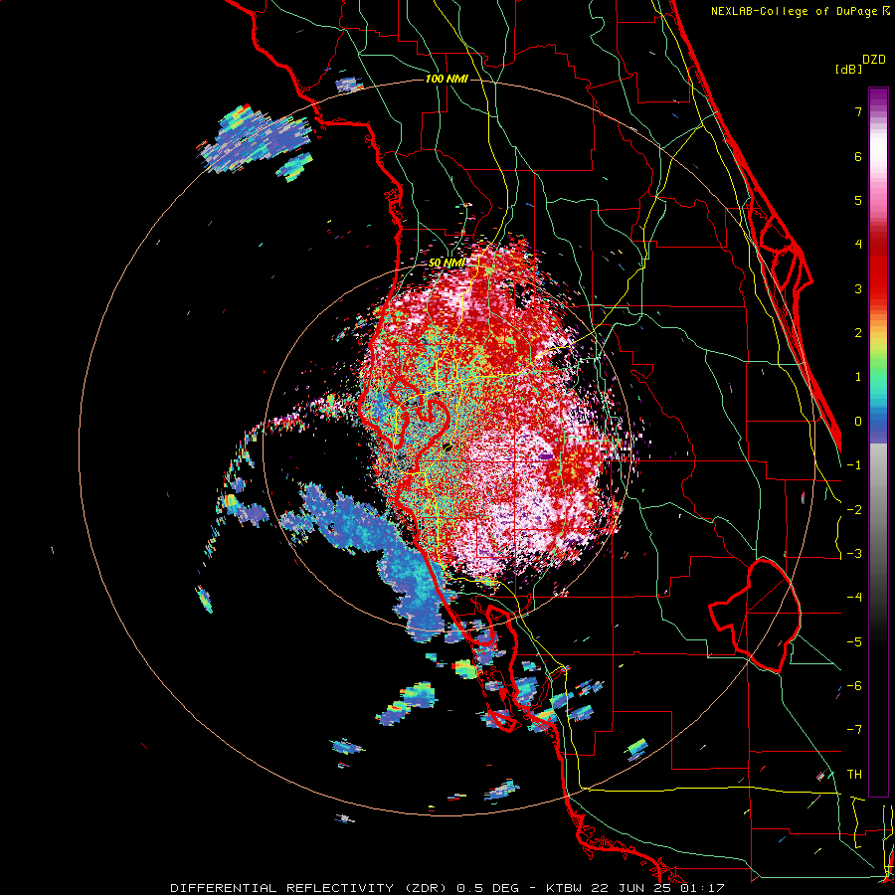Click the 3 value on color scale
This screenshot has height=895, width=895.
(858, 288)
